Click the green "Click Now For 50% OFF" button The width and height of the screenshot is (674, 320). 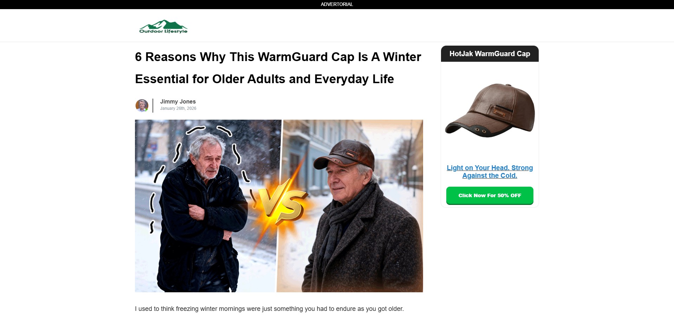[x=490, y=195]
